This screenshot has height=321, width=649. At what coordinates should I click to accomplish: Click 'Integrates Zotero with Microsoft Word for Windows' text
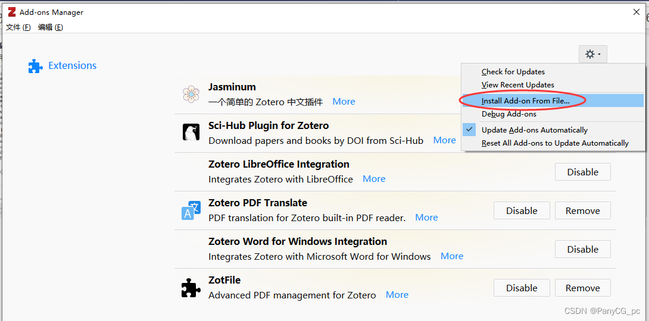[320, 257]
